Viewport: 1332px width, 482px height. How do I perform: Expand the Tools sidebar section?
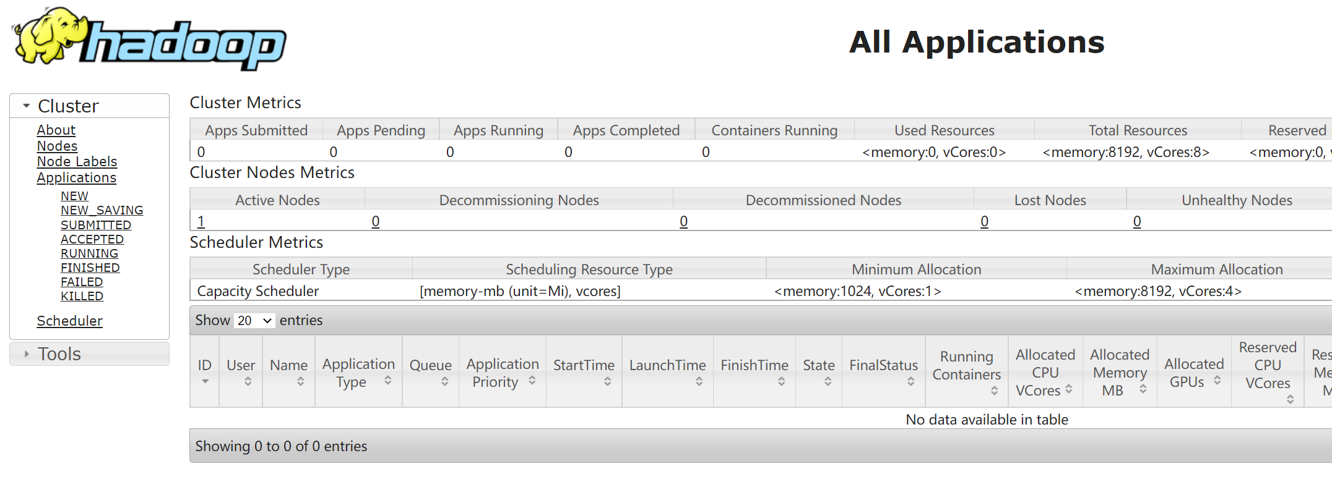(x=27, y=354)
